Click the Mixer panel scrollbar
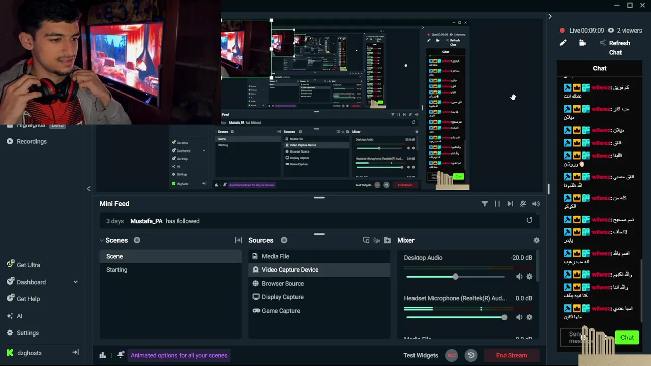The image size is (651, 366). pos(537,267)
